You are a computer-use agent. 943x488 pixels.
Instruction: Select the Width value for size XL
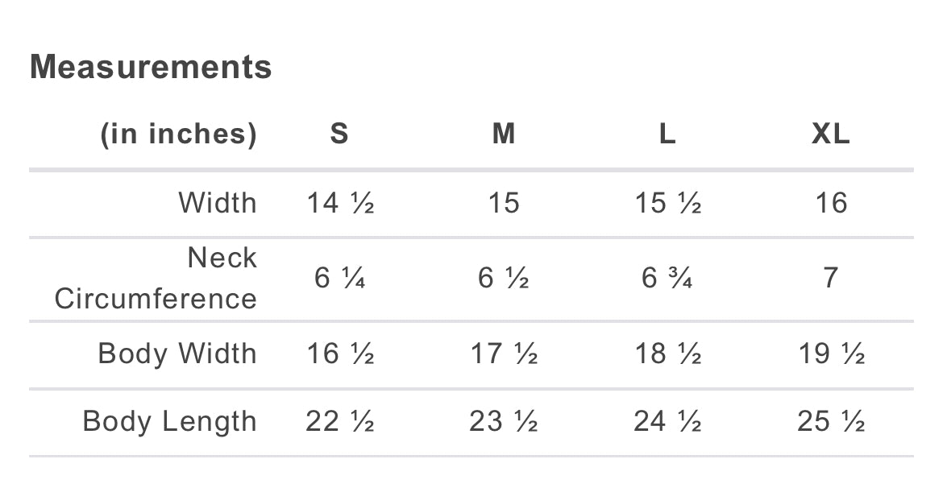[831, 203]
